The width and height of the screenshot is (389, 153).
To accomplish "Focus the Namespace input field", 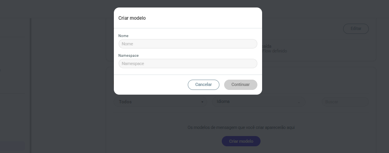I will coord(188,63).
